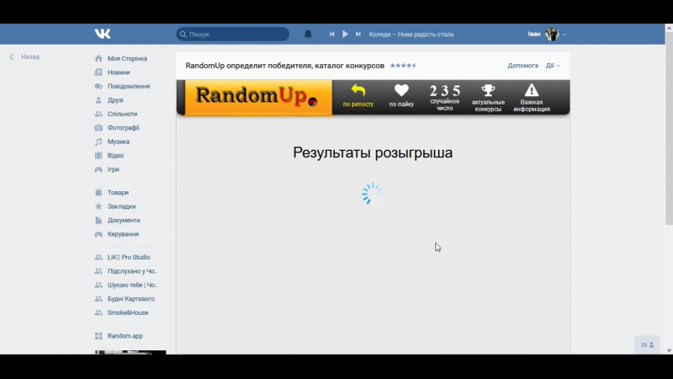Viewport: 673px width, 379px height.
Task: Open 'Random.app' in the sidebar
Action: [x=125, y=336]
